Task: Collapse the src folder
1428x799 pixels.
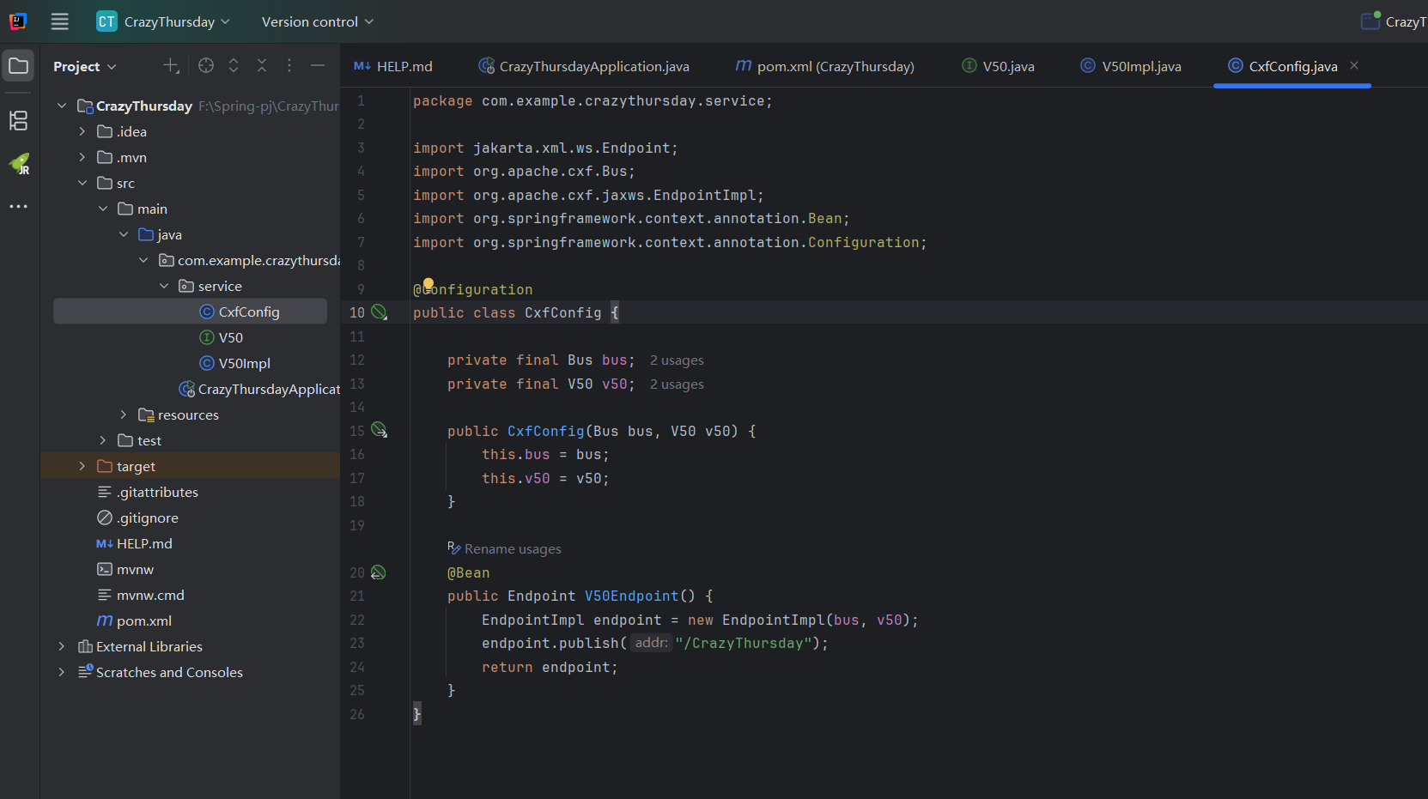Action: pyautogui.click(x=82, y=183)
